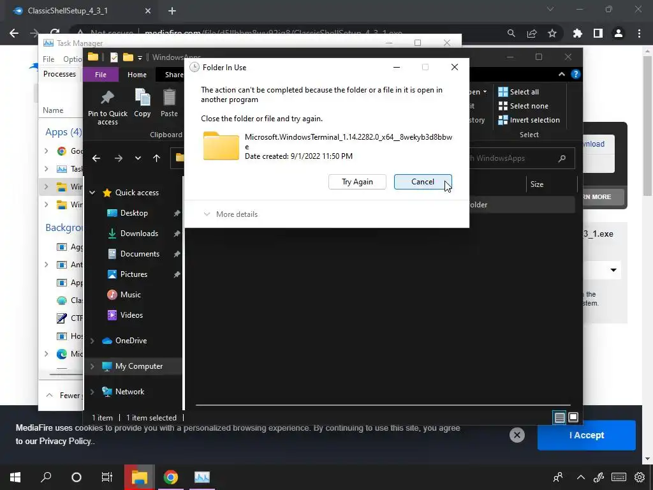Open Explorer help question mark icon

click(576, 74)
